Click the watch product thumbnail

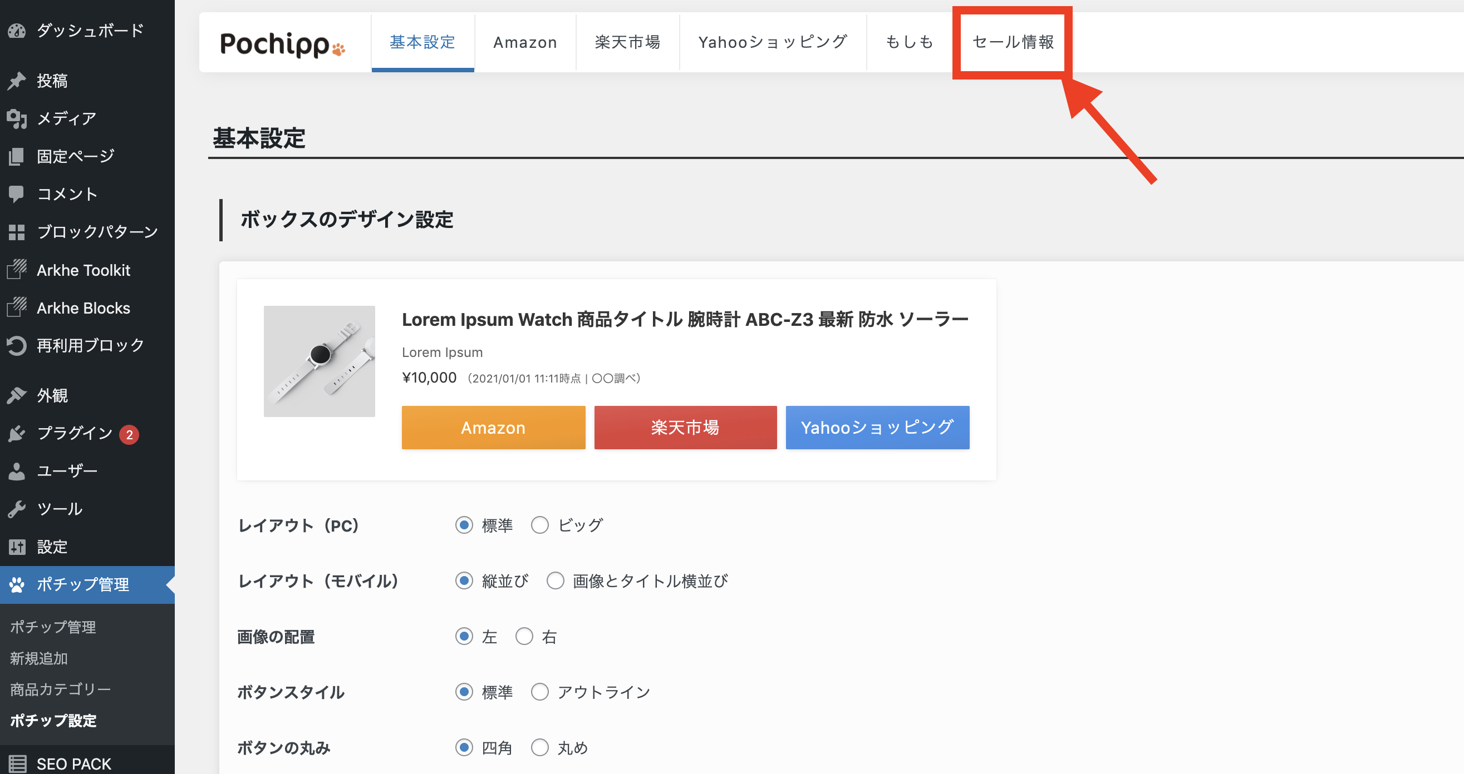pyautogui.click(x=320, y=361)
